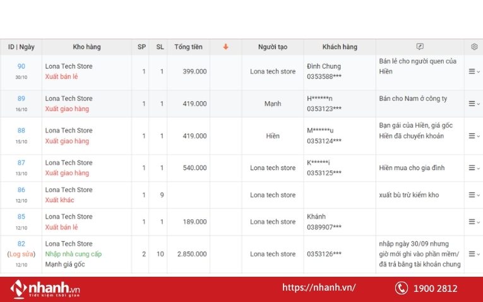The width and height of the screenshot is (483, 302).
Task: Click the Log sửa link on order 82
Action: tap(21, 254)
